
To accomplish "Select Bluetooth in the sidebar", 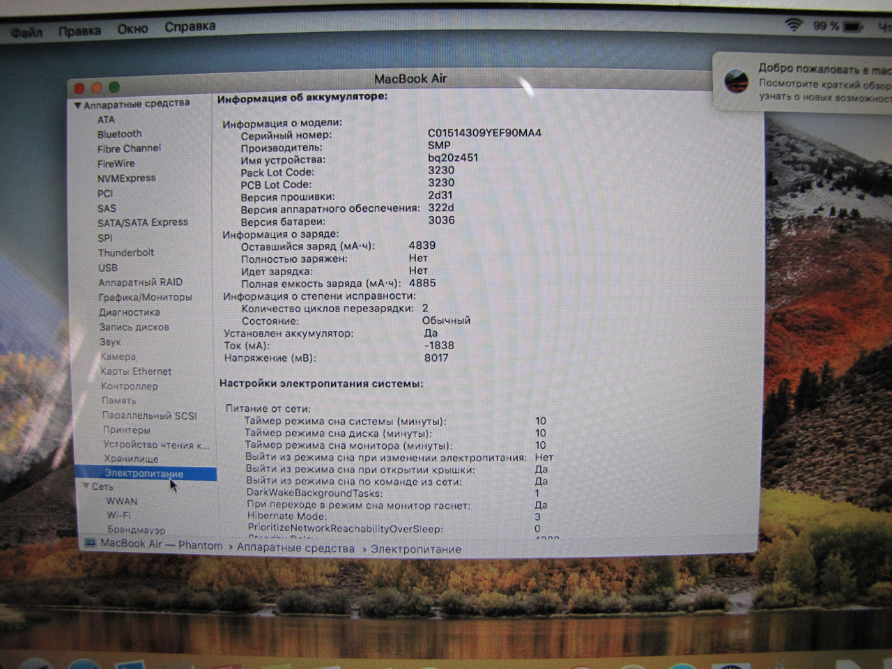I will pos(119,134).
